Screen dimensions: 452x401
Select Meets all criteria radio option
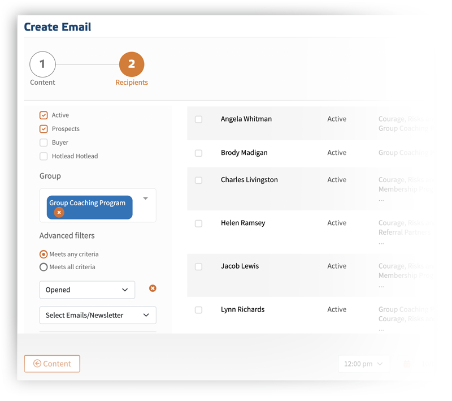click(44, 267)
